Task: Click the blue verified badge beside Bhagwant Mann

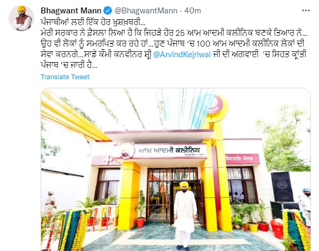Action: pos(108,10)
